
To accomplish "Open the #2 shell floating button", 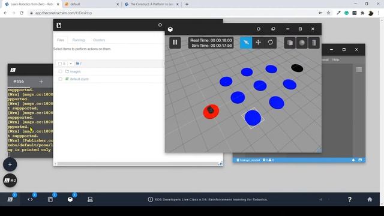I will pos(10,181).
